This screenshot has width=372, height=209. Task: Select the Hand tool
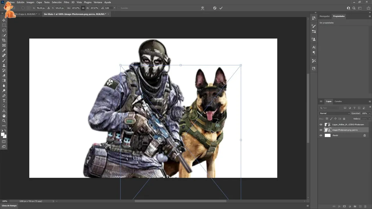tap(4, 116)
